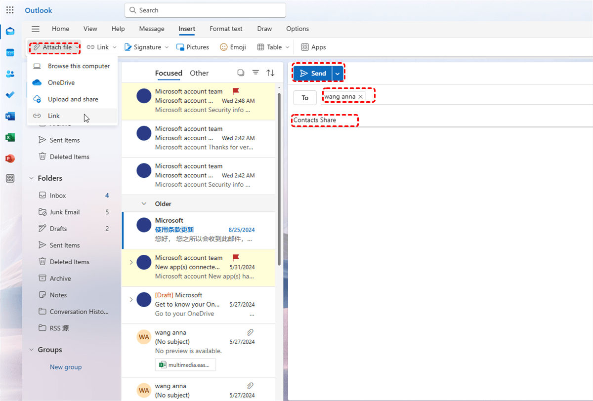Remove recipient wang anna with the X
The width and height of the screenshot is (593, 401).
[361, 97]
